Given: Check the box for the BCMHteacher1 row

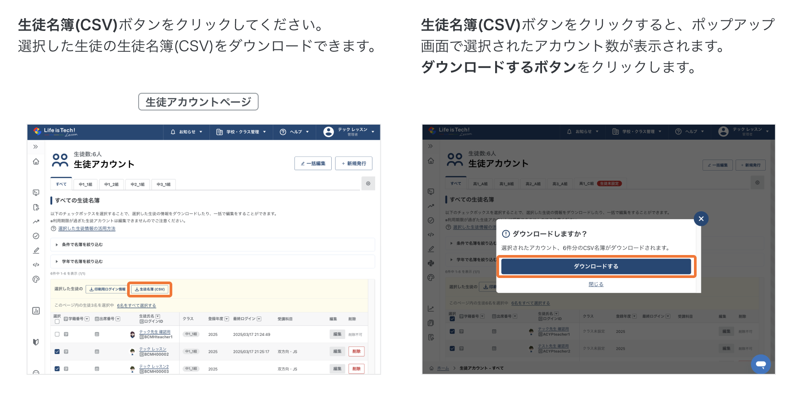Looking at the screenshot, I should (x=57, y=334).
